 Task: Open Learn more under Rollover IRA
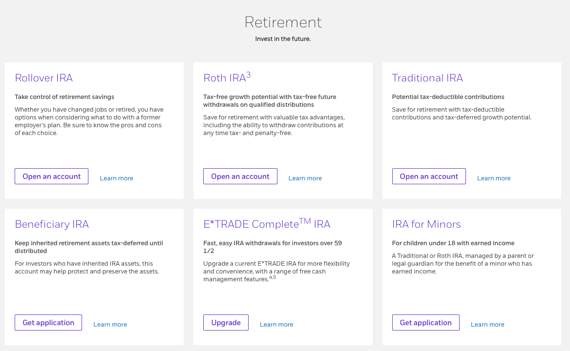point(116,178)
